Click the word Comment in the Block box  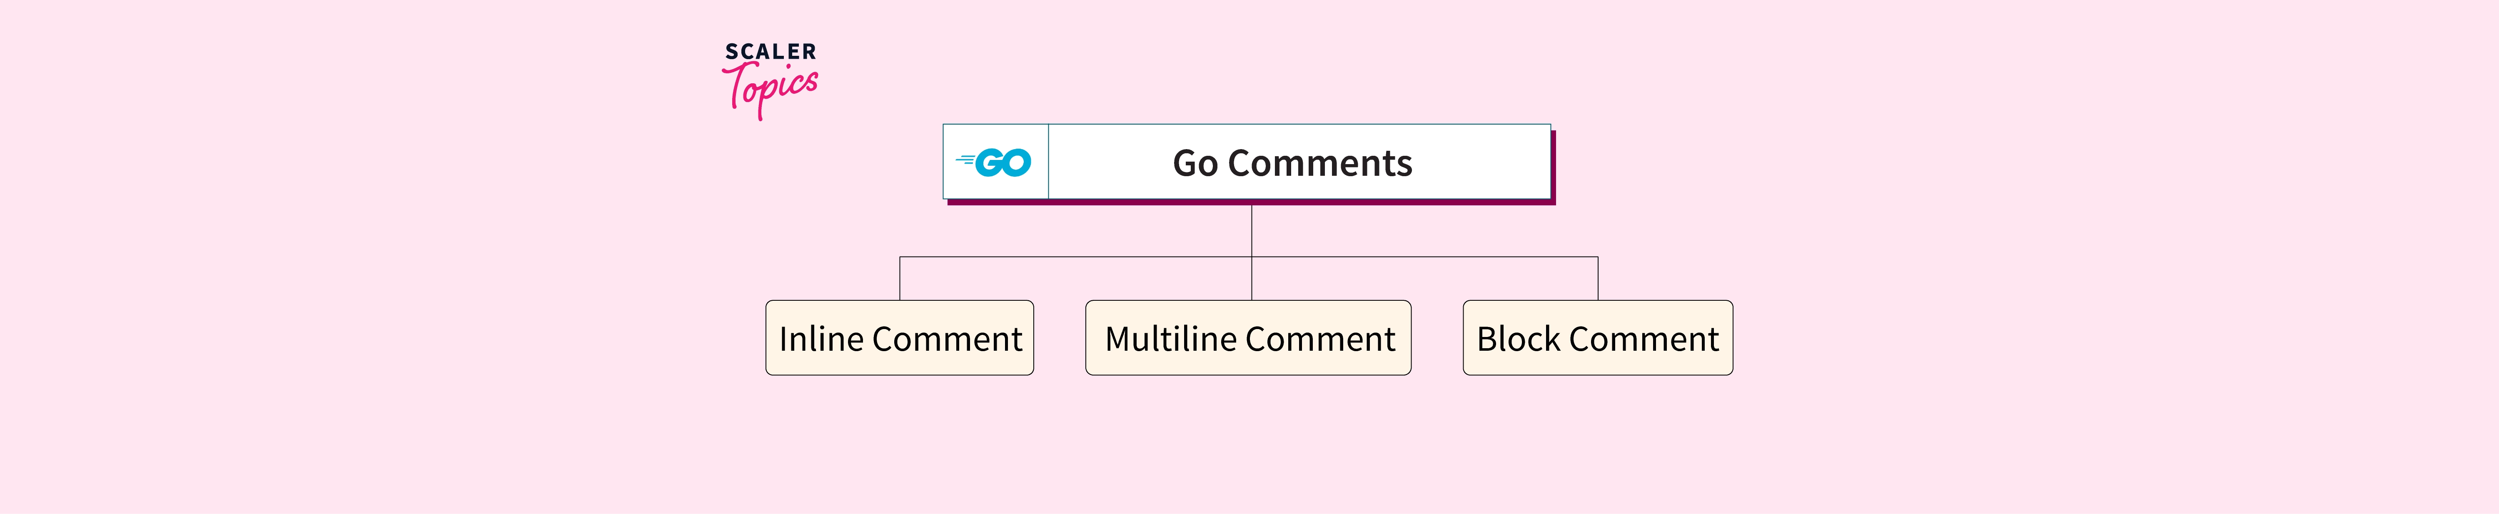(1644, 339)
